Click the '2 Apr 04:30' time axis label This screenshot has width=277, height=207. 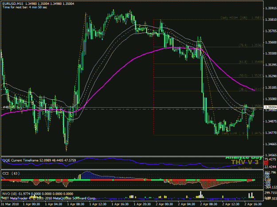coord(187,204)
